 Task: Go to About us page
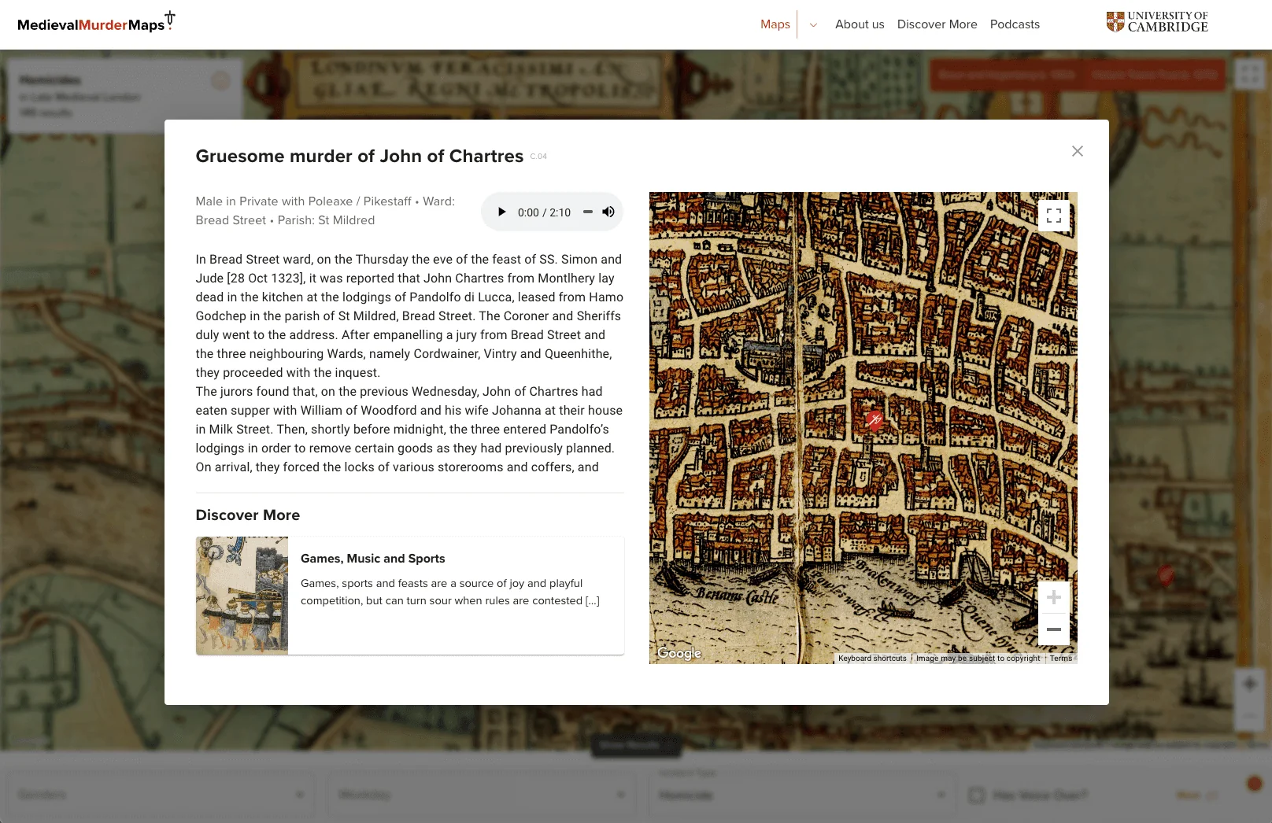(x=860, y=24)
